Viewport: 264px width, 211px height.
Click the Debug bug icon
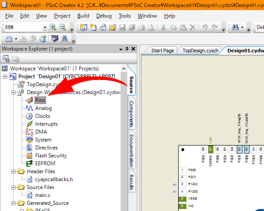point(65,39)
